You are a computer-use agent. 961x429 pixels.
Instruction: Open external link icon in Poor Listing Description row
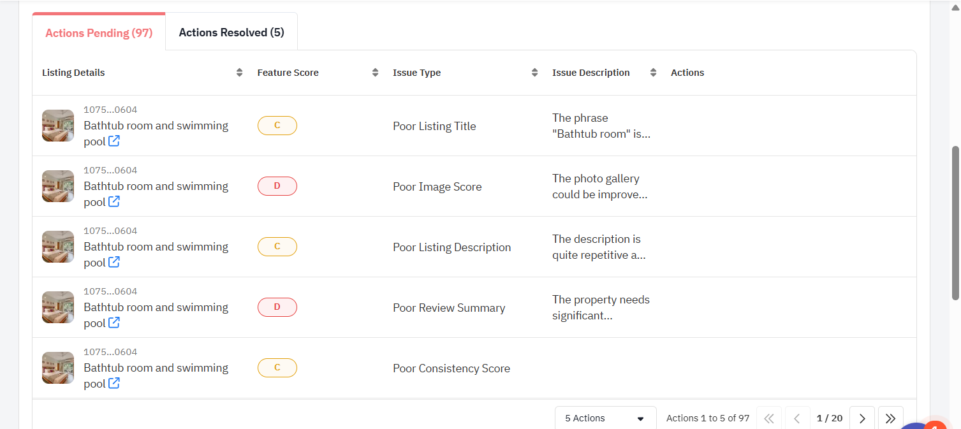(x=114, y=263)
